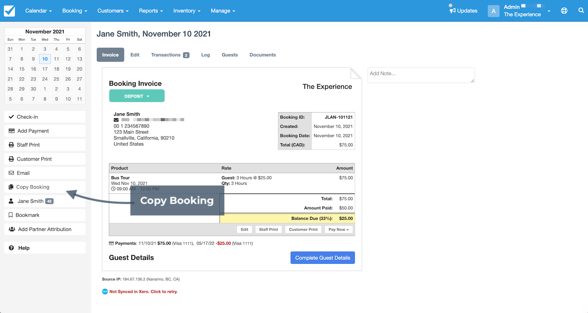The width and height of the screenshot is (588, 313).
Task: Click the life-ring support icon
Action: (564, 11)
